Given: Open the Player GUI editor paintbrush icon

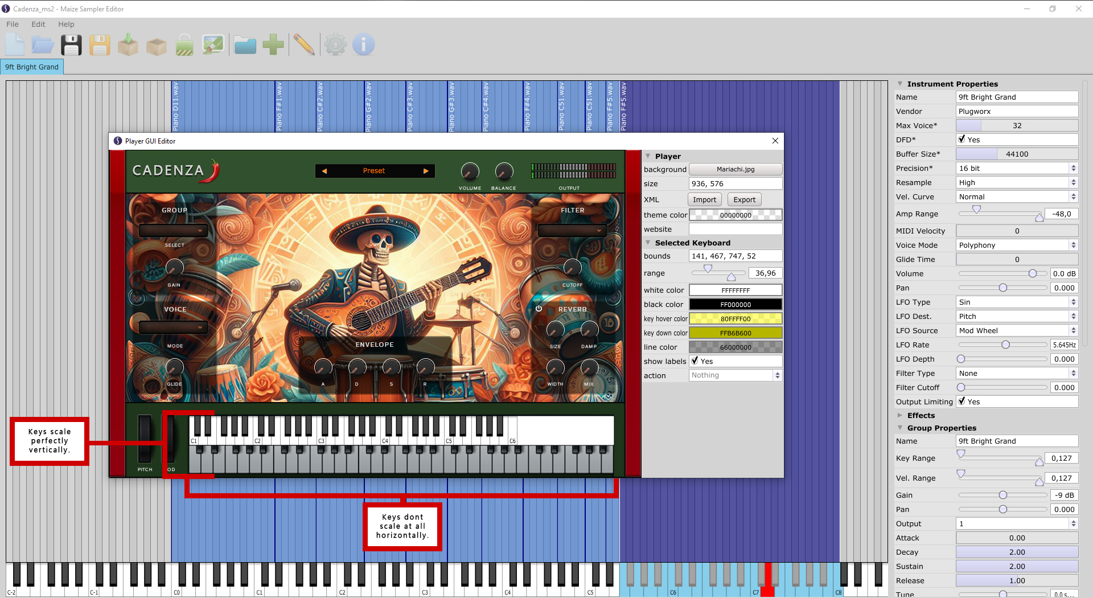Looking at the screenshot, I should point(213,45).
